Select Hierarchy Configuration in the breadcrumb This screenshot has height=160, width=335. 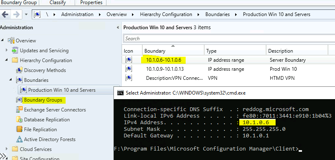click(x=166, y=14)
